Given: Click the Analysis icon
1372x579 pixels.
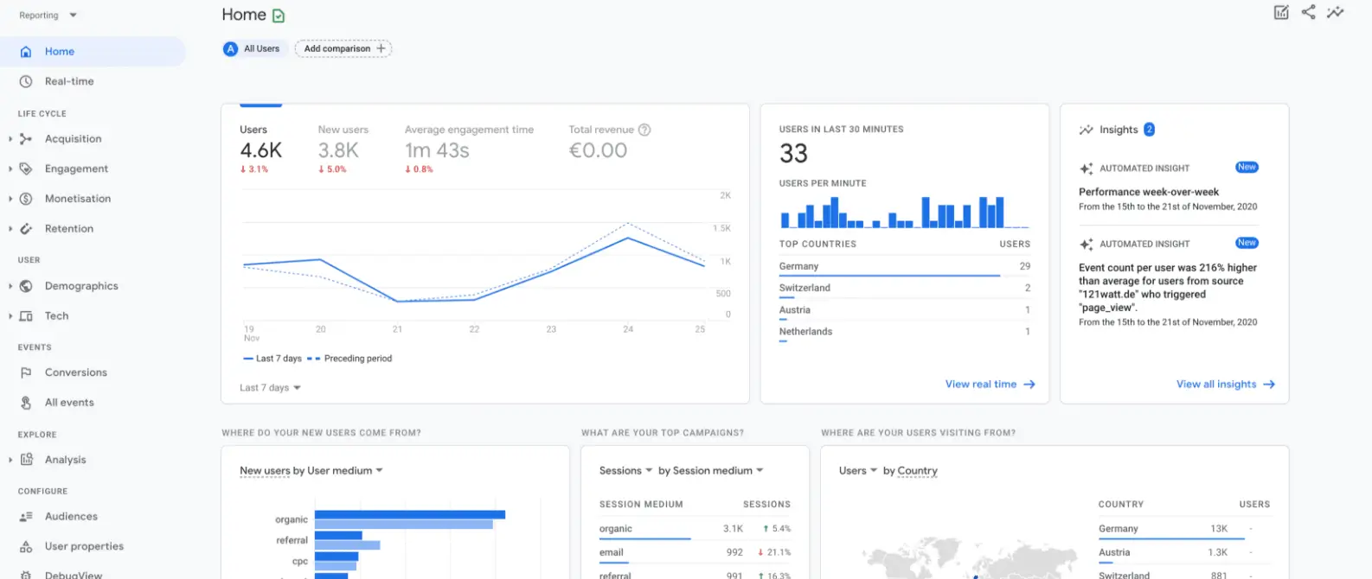Looking at the screenshot, I should (x=26, y=460).
